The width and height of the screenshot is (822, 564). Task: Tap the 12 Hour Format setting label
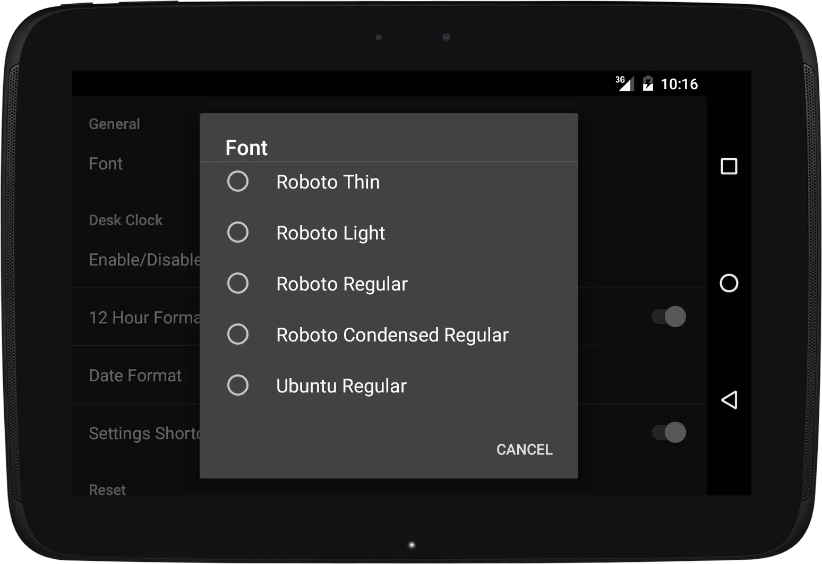144,318
